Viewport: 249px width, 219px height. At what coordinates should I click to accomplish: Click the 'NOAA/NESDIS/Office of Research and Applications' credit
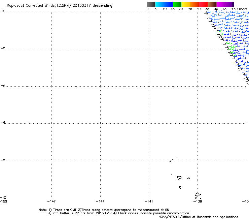(x=198, y=217)
